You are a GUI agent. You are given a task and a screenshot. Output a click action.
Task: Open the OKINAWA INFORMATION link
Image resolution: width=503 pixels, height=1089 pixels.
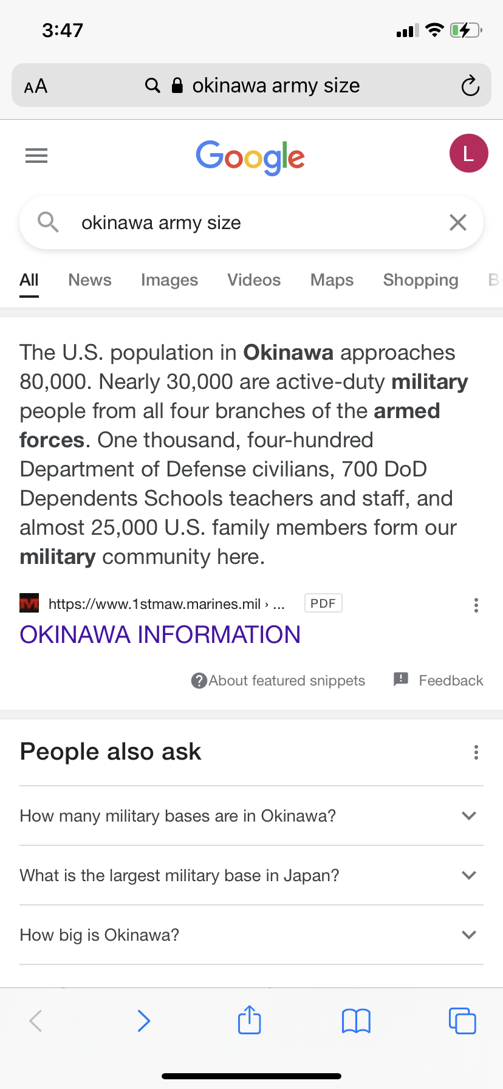pos(160,634)
